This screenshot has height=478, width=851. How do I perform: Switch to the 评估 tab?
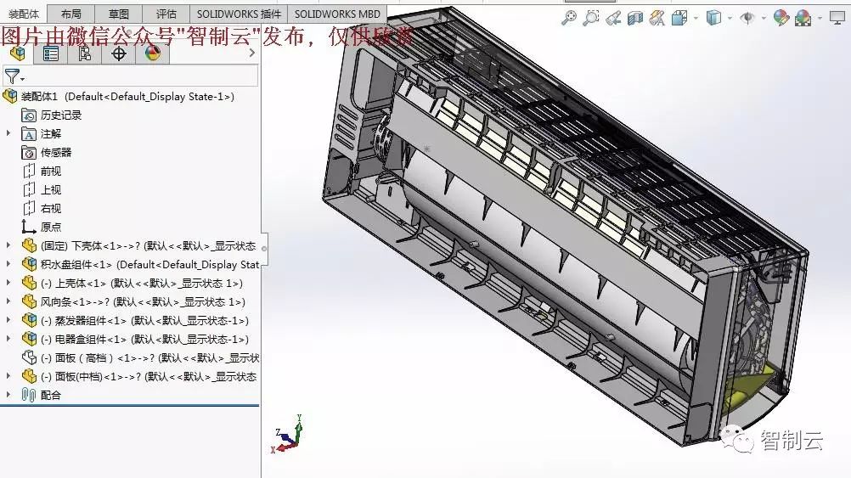pos(166,14)
